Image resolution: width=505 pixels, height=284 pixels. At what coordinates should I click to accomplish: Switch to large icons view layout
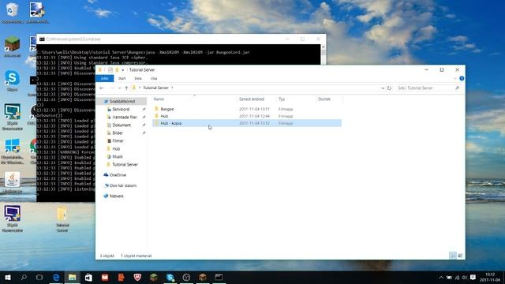pyautogui.click(x=460, y=256)
